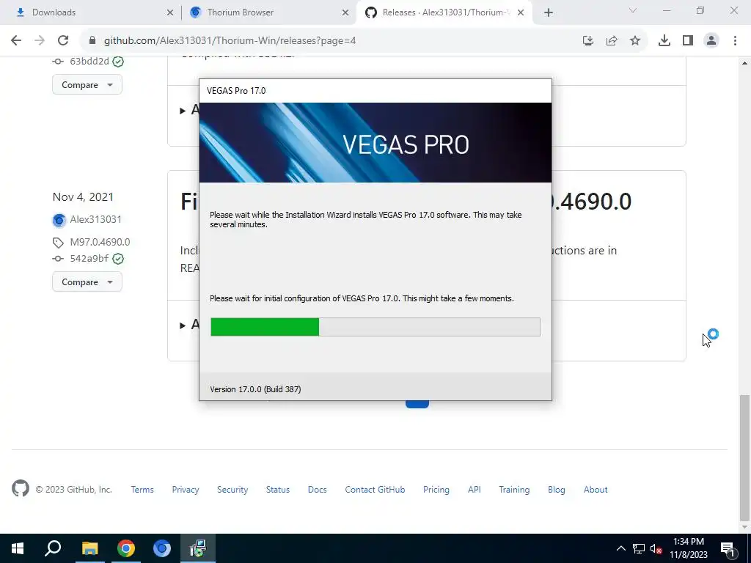
Task: Expand Assets of the Nov 4 release
Action: pyautogui.click(x=188, y=325)
